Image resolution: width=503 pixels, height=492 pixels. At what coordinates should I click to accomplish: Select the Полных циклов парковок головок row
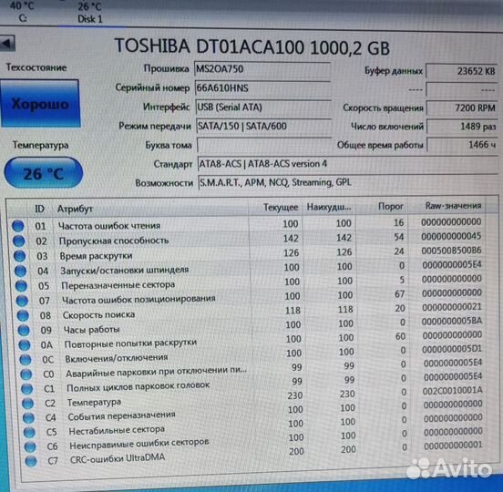254,384
